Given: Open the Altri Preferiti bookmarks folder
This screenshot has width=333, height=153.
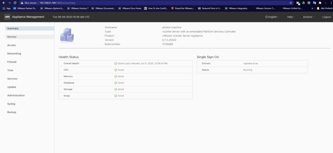Looking at the screenshot, I should coord(324,8).
